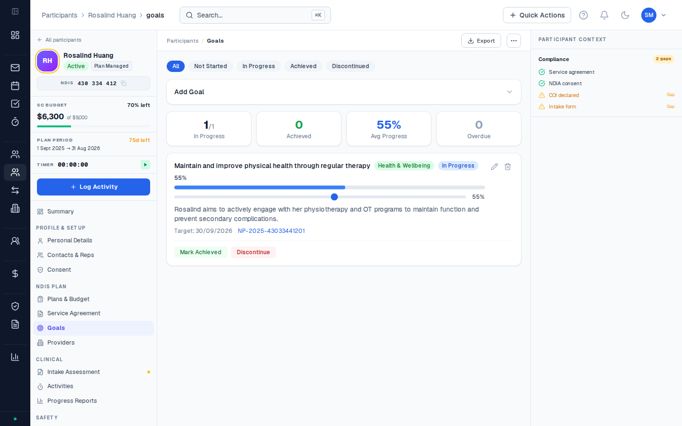Click the COI declared compliance gap

click(606, 95)
